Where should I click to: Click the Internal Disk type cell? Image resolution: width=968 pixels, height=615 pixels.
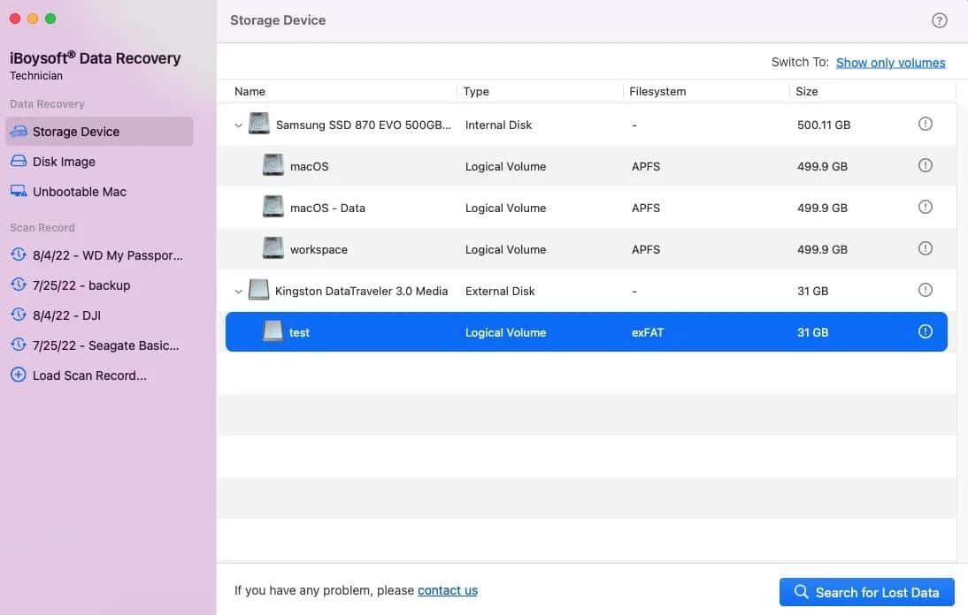498,125
